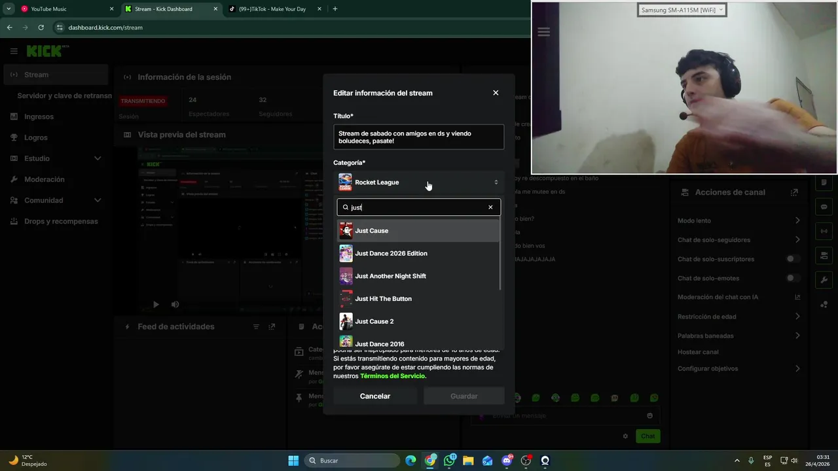Screen dimensions: 838x471
Task: Reload the Kick dashboard page
Action: pyautogui.click(x=41, y=27)
